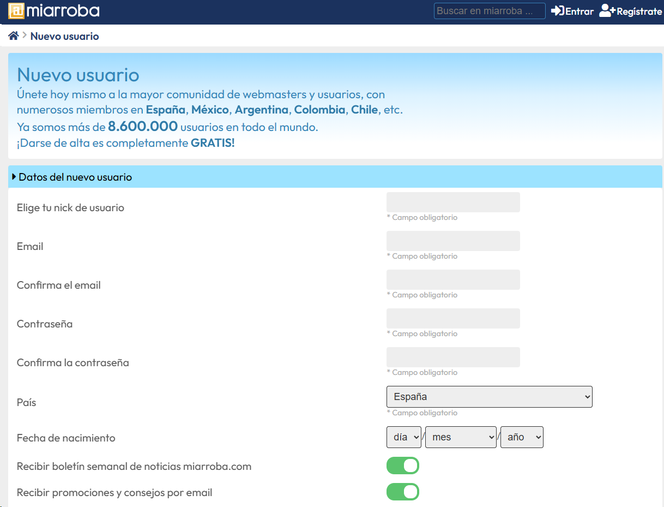Click the nick de usuario input field
Image resolution: width=664 pixels, height=507 pixels.
(x=453, y=202)
